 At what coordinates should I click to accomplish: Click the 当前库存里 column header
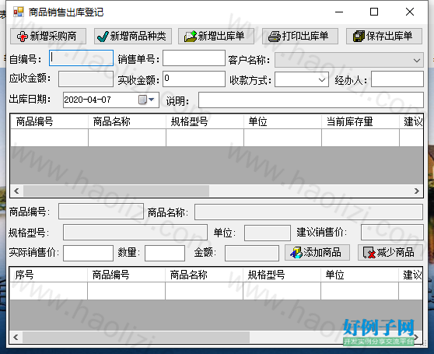tap(361, 121)
